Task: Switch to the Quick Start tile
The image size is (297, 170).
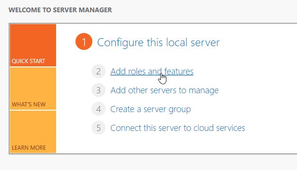Action: [33, 45]
